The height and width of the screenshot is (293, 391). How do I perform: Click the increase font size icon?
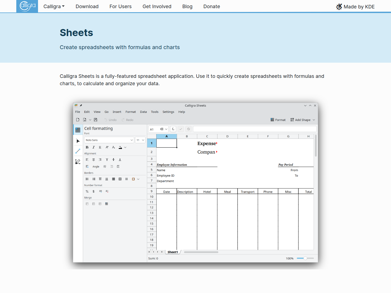(107, 147)
